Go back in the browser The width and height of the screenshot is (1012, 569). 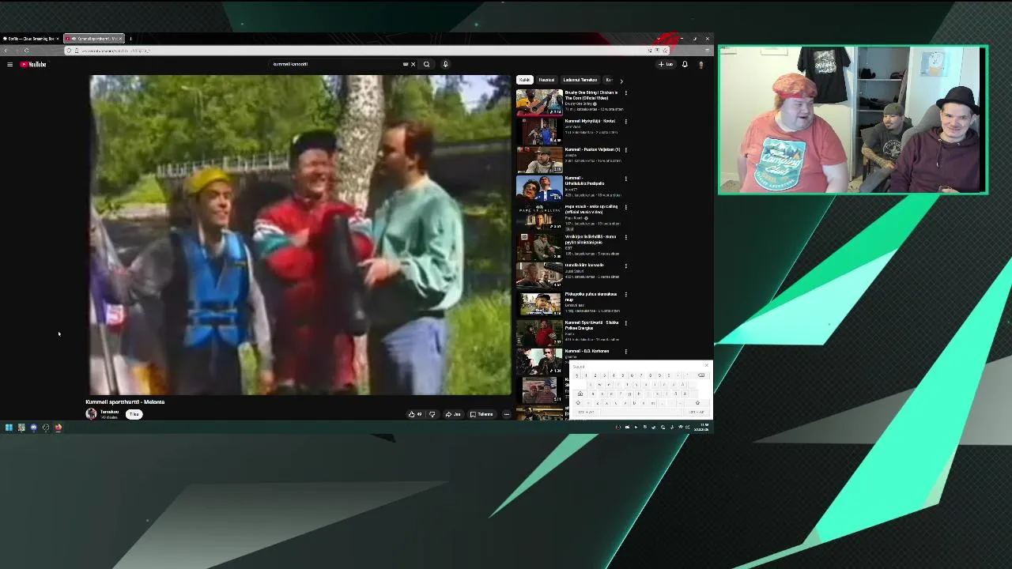coord(6,51)
